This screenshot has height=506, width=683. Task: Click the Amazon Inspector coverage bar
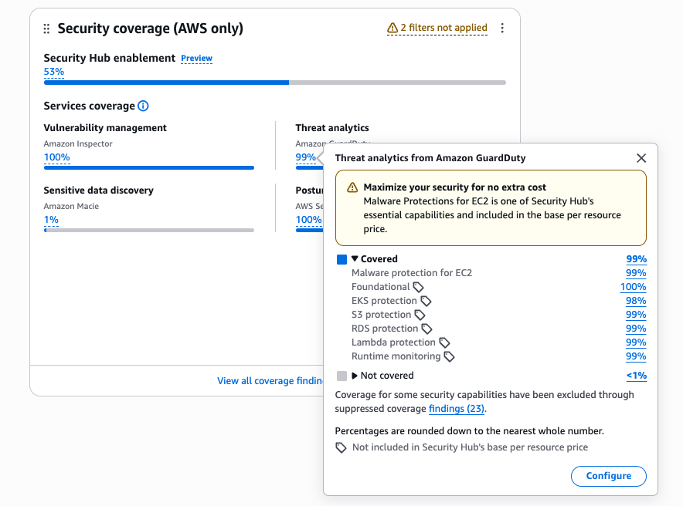[149, 168]
